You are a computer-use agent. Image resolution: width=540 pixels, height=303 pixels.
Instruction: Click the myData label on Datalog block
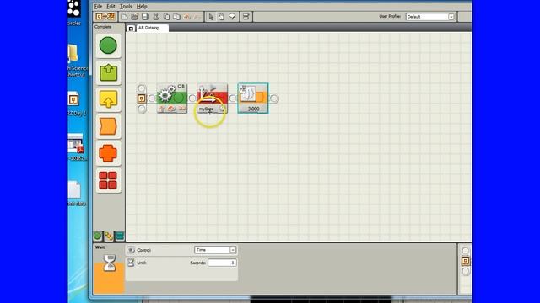click(x=207, y=109)
